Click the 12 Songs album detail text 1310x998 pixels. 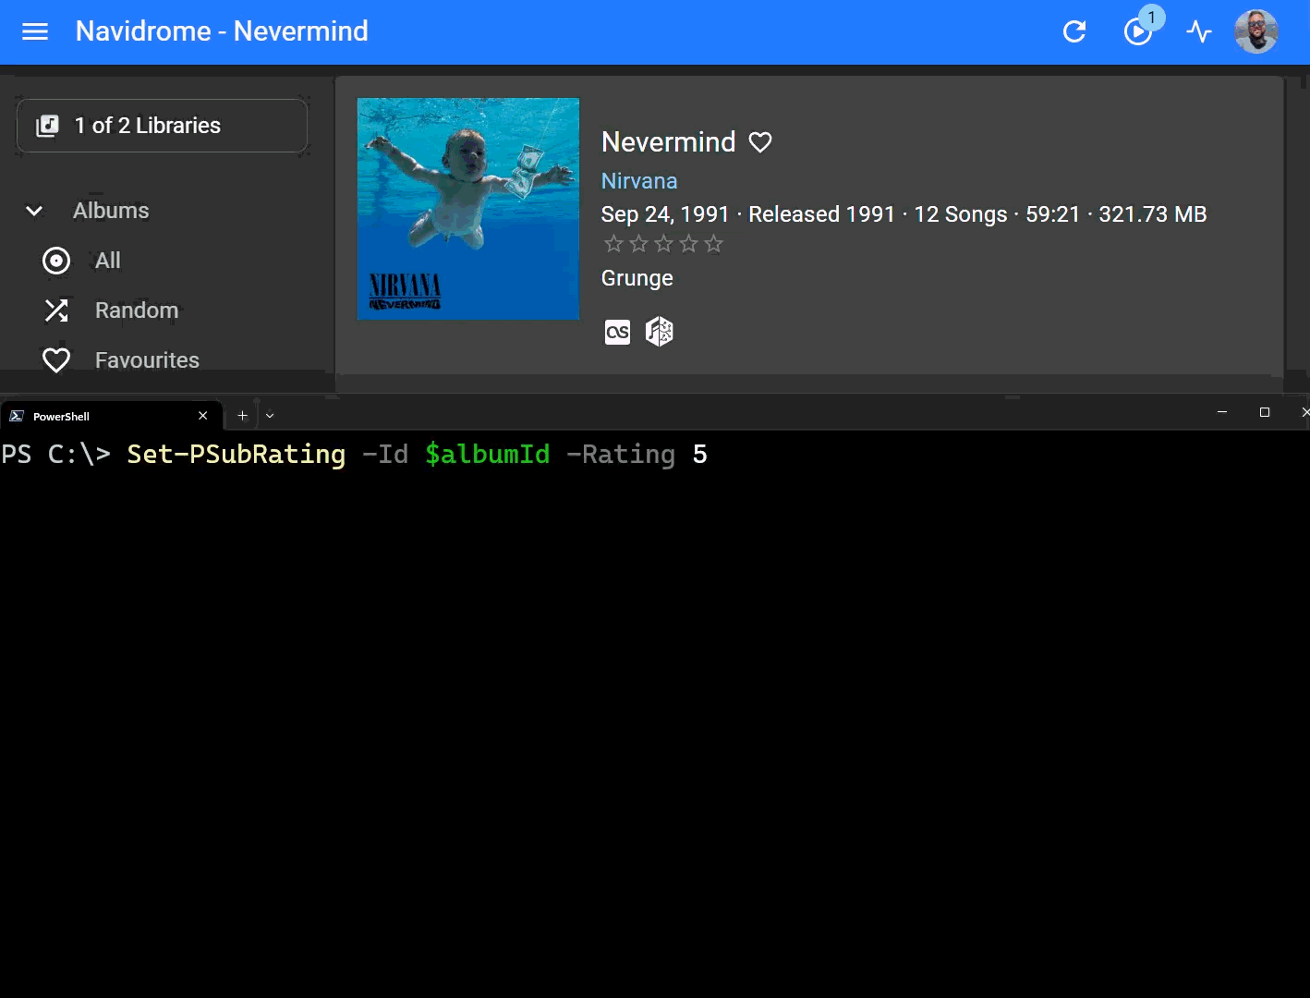pos(960,214)
